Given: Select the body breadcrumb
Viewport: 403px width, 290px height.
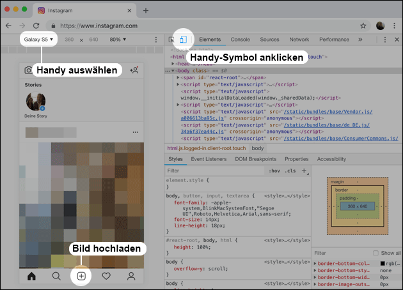Looking at the screenshot, I should pyautogui.click(x=258, y=148).
